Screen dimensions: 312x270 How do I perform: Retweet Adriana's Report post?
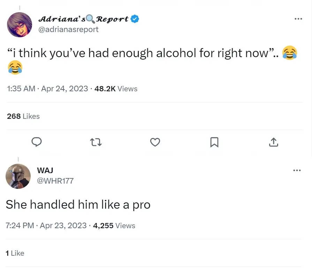(x=96, y=142)
